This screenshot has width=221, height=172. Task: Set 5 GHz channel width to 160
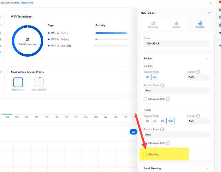click(170, 121)
